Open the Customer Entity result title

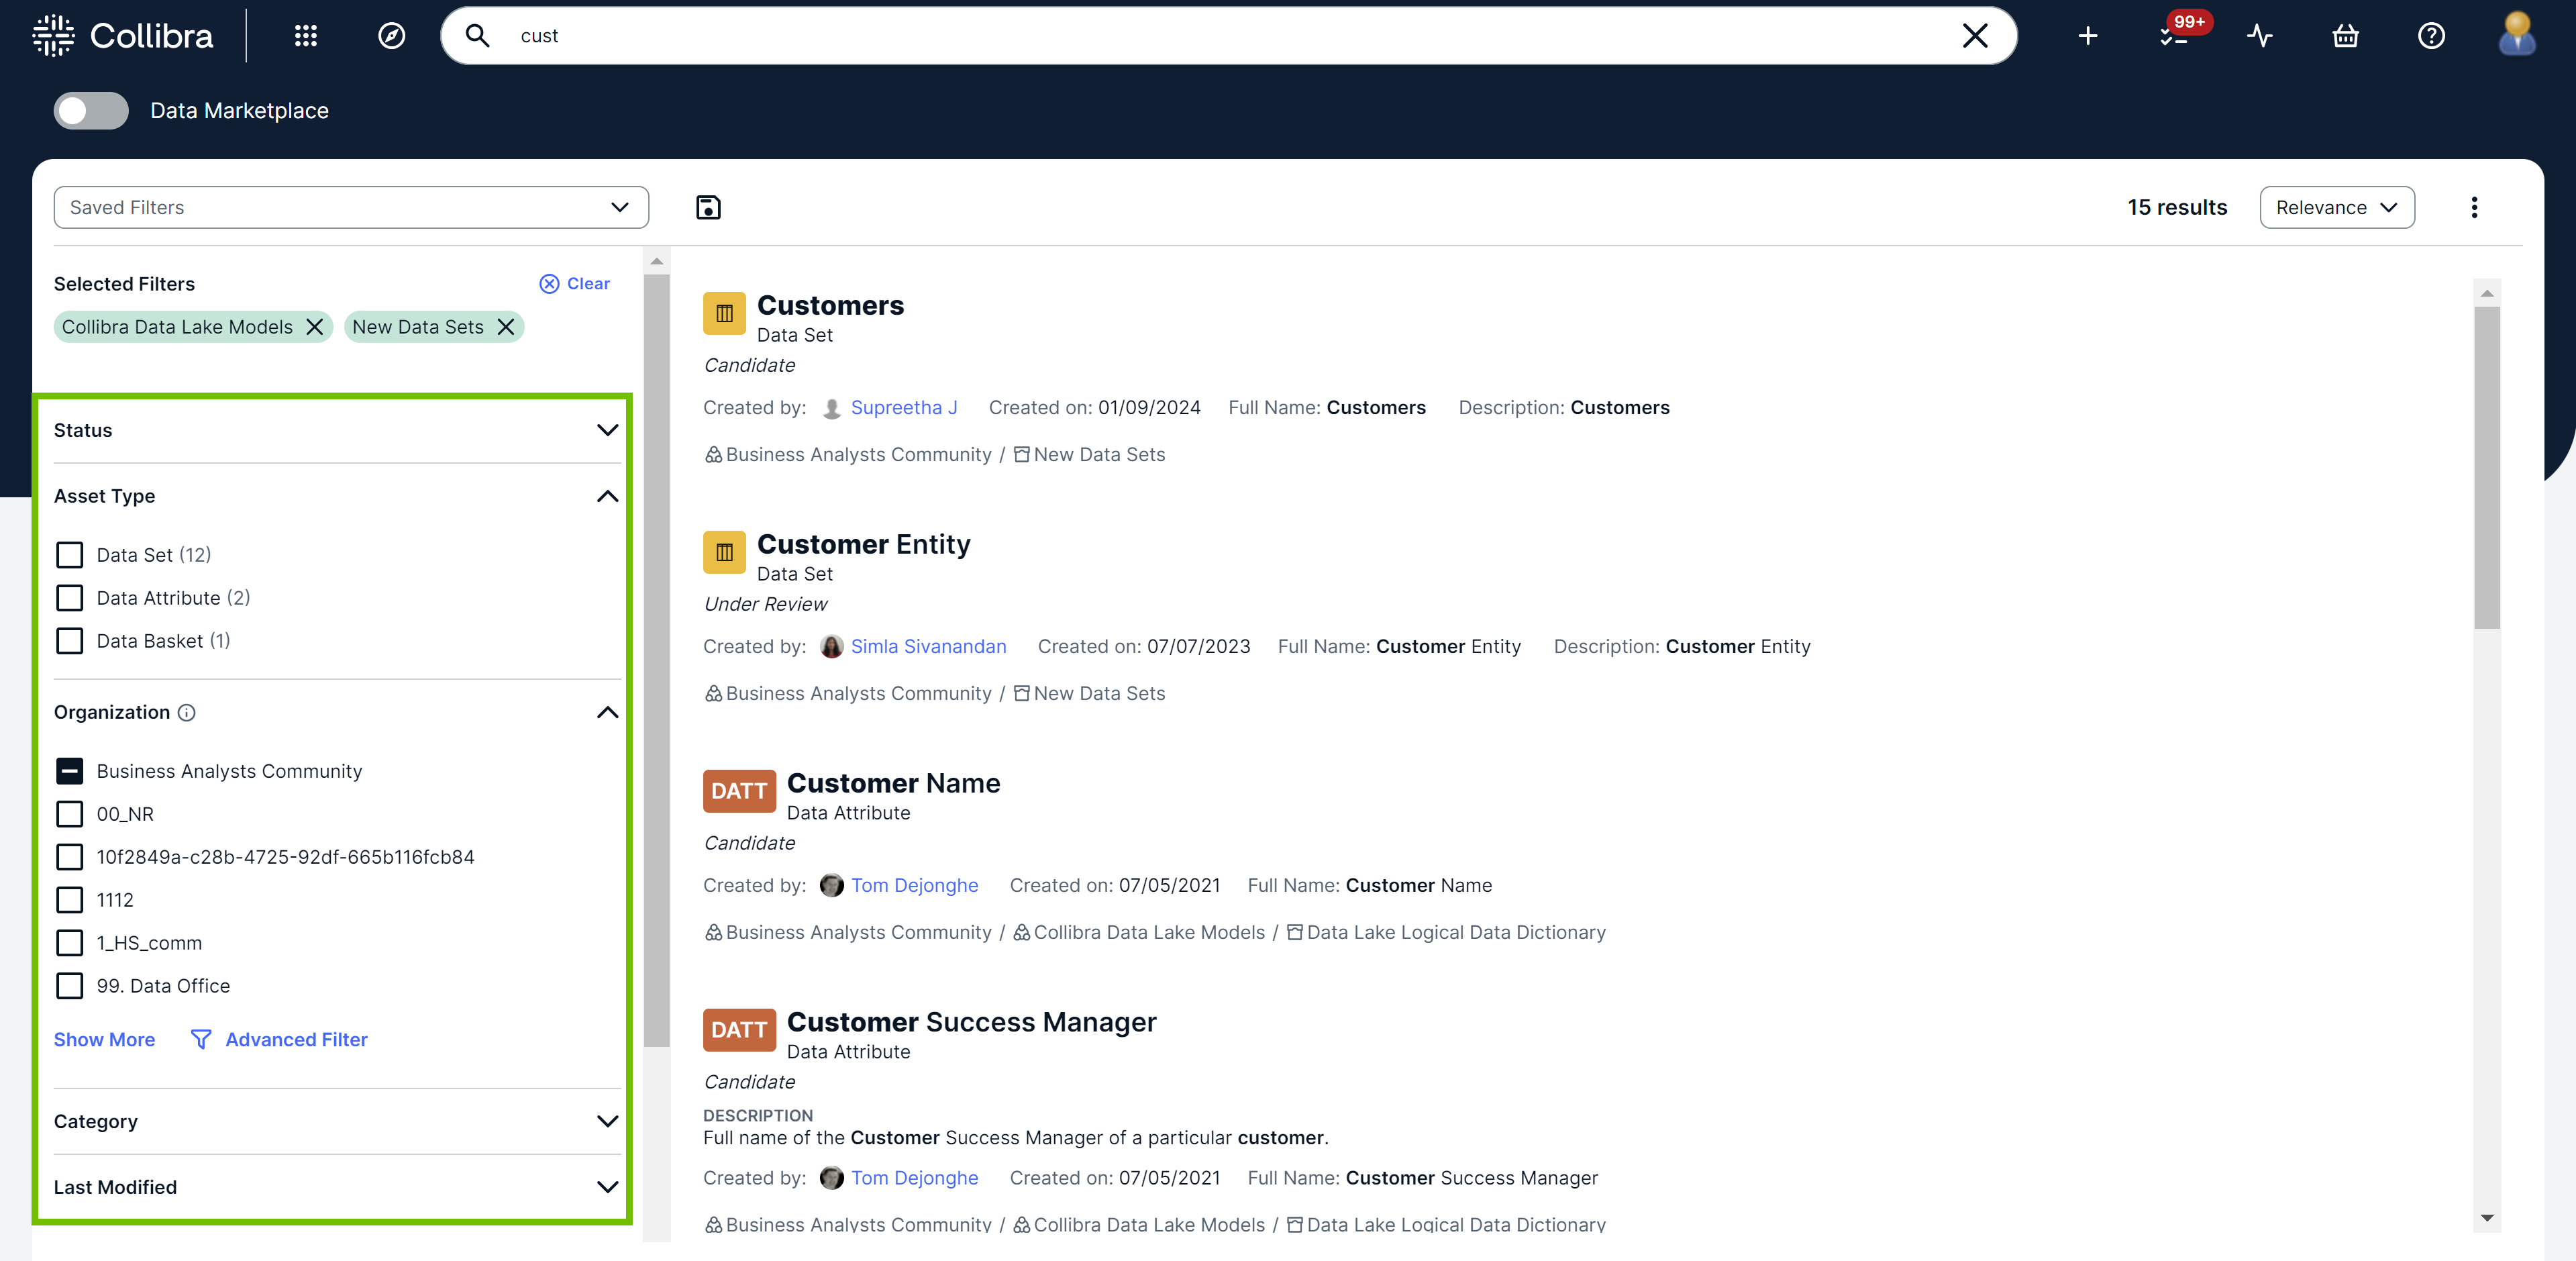point(863,544)
